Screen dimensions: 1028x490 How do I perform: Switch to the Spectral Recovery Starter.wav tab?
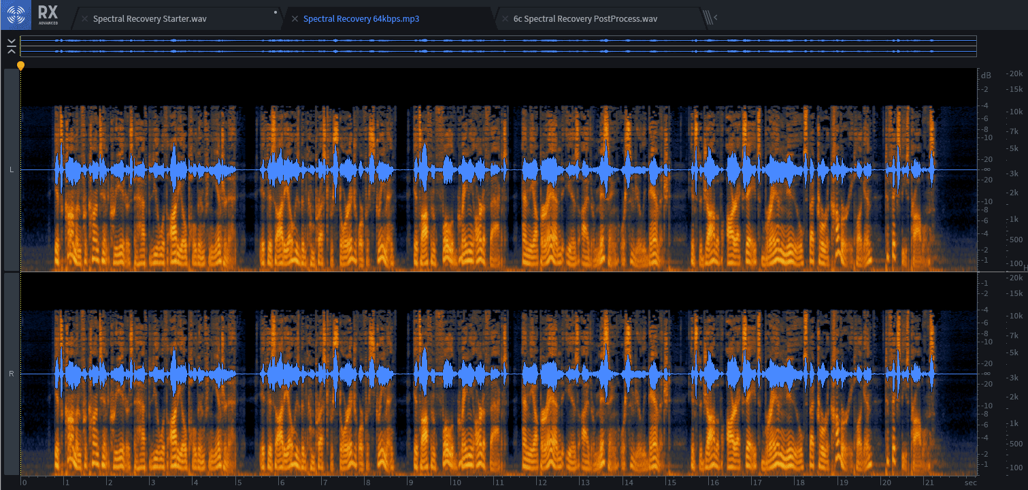click(150, 19)
